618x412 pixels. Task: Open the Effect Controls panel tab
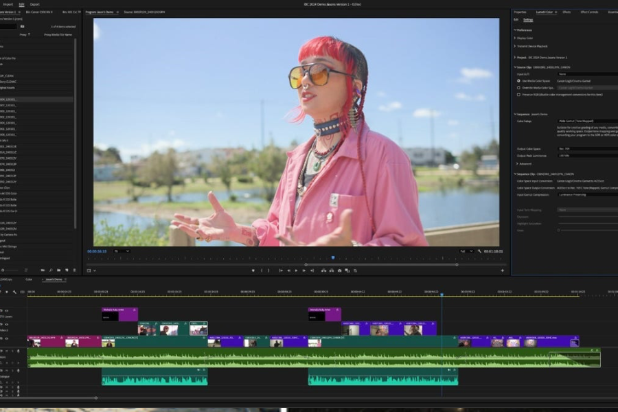tap(589, 12)
